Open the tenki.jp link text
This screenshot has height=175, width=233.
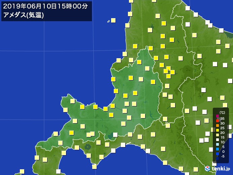[221, 169]
